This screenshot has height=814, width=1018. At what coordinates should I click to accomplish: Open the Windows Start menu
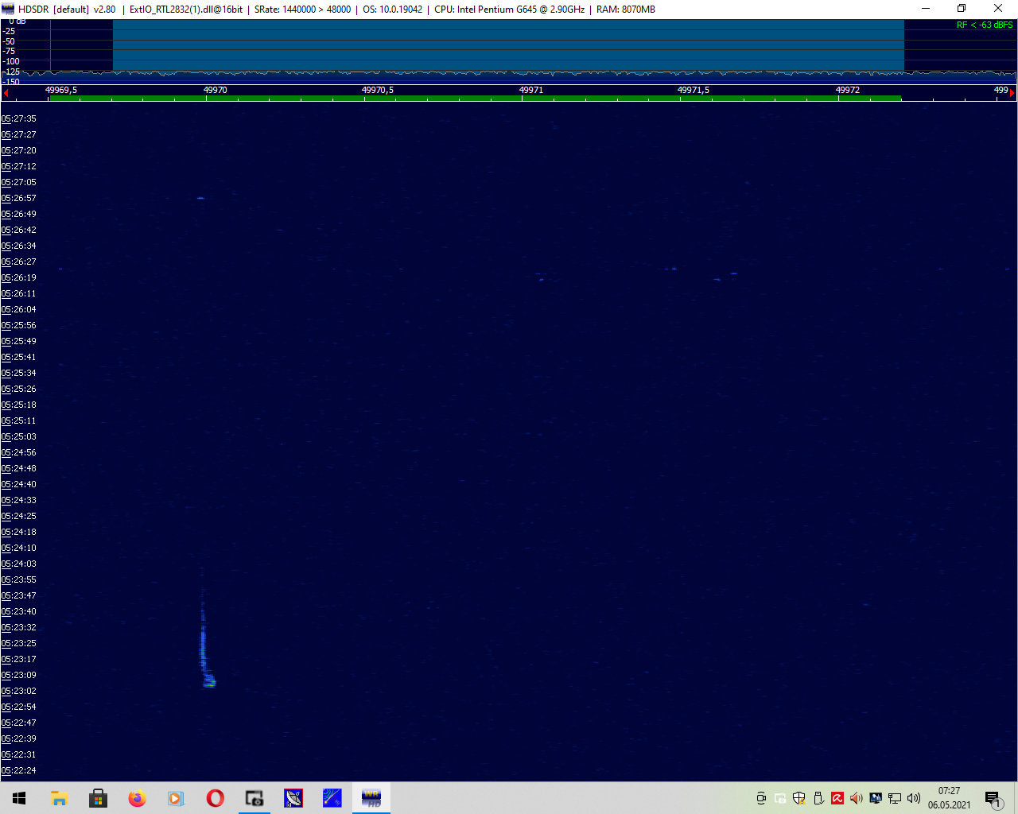[19, 798]
